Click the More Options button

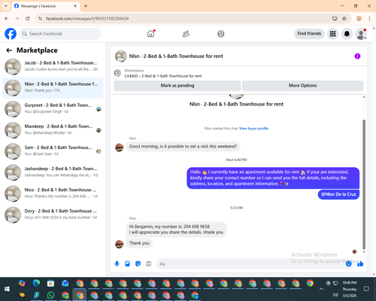click(302, 86)
